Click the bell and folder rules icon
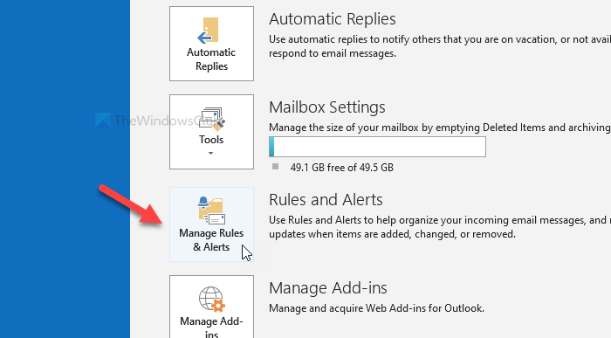611x338 pixels. [211, 210]
